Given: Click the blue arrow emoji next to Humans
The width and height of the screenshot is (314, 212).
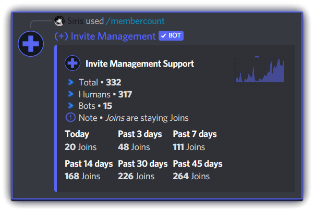Looking at the screenshot, I should 71,94.
